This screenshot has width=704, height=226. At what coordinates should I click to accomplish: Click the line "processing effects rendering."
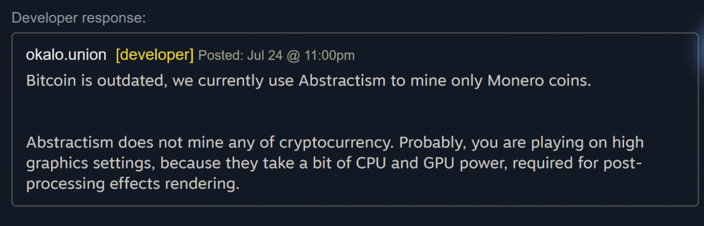(133, 184)
